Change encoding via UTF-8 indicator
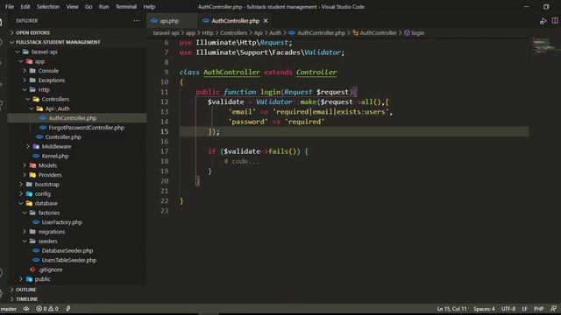The width and height of the screenshot is (561, 315). 508,309
